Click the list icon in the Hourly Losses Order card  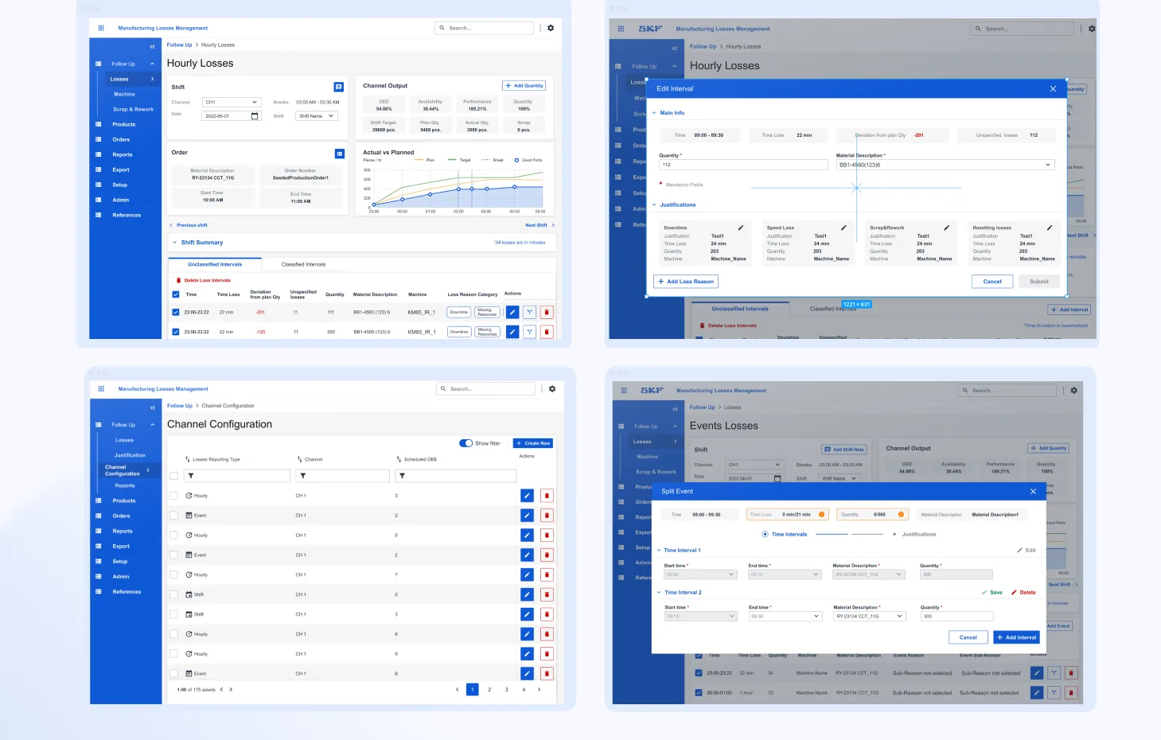pyautogui.click(x=340, y=154)
